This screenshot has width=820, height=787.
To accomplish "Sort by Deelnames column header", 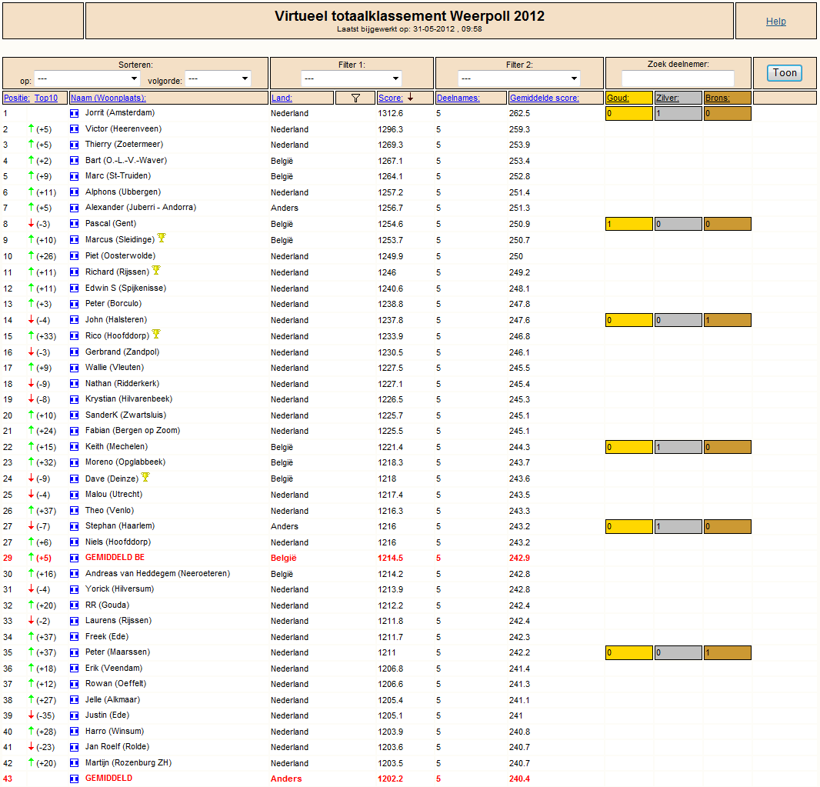I will point(458,98).
